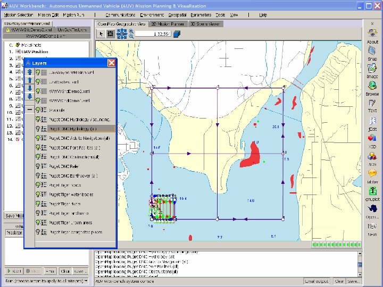Launch JEdit from the right toolbar

pos(372,121)
